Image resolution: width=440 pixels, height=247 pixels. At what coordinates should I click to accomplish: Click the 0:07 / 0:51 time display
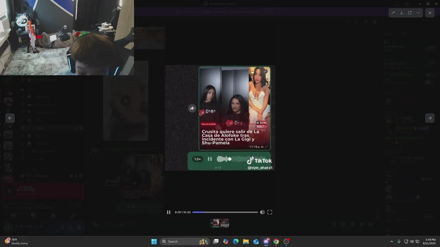click(x=183, y=212)
